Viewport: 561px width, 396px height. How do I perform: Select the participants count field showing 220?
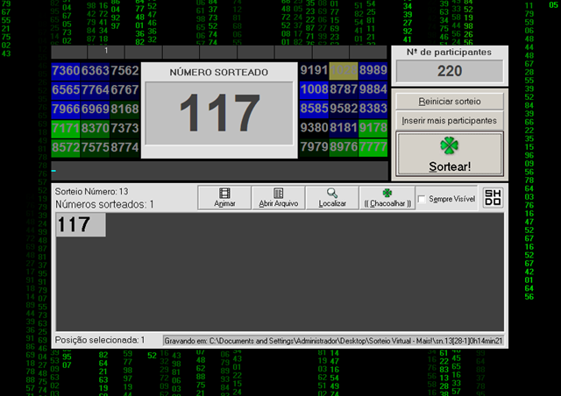coord(450,71)
